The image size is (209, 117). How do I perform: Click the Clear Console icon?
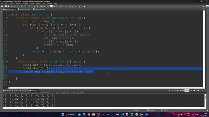(x=178, y=91)
